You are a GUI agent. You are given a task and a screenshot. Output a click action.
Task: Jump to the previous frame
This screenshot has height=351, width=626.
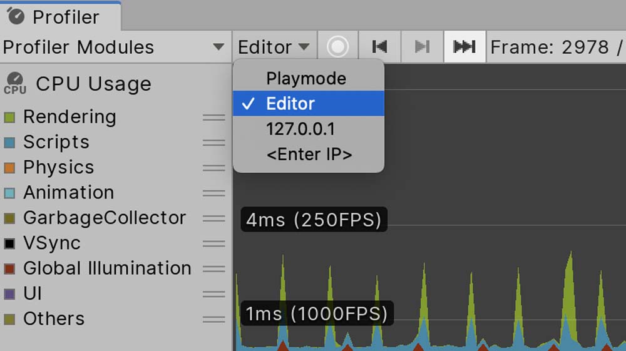coord(379,47)
